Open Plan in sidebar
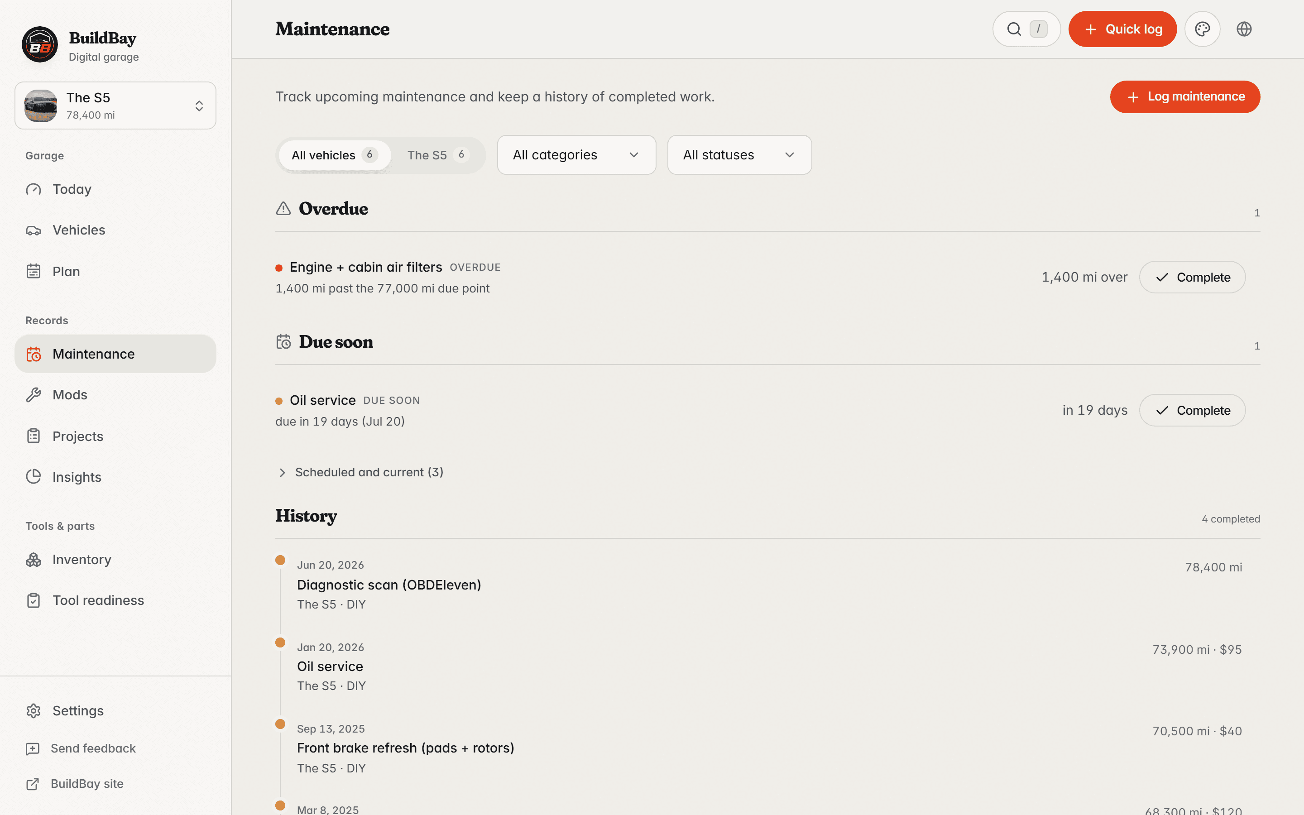 tap(115, 271)
